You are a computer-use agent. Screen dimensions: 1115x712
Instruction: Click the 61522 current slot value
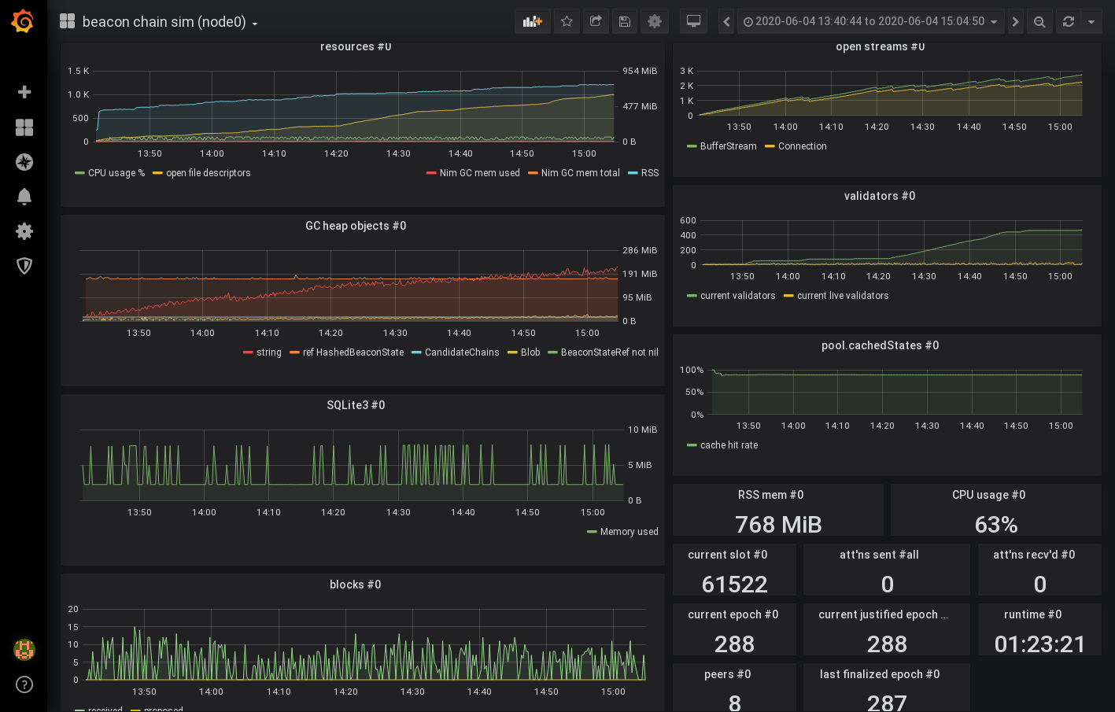pos(734,584)
